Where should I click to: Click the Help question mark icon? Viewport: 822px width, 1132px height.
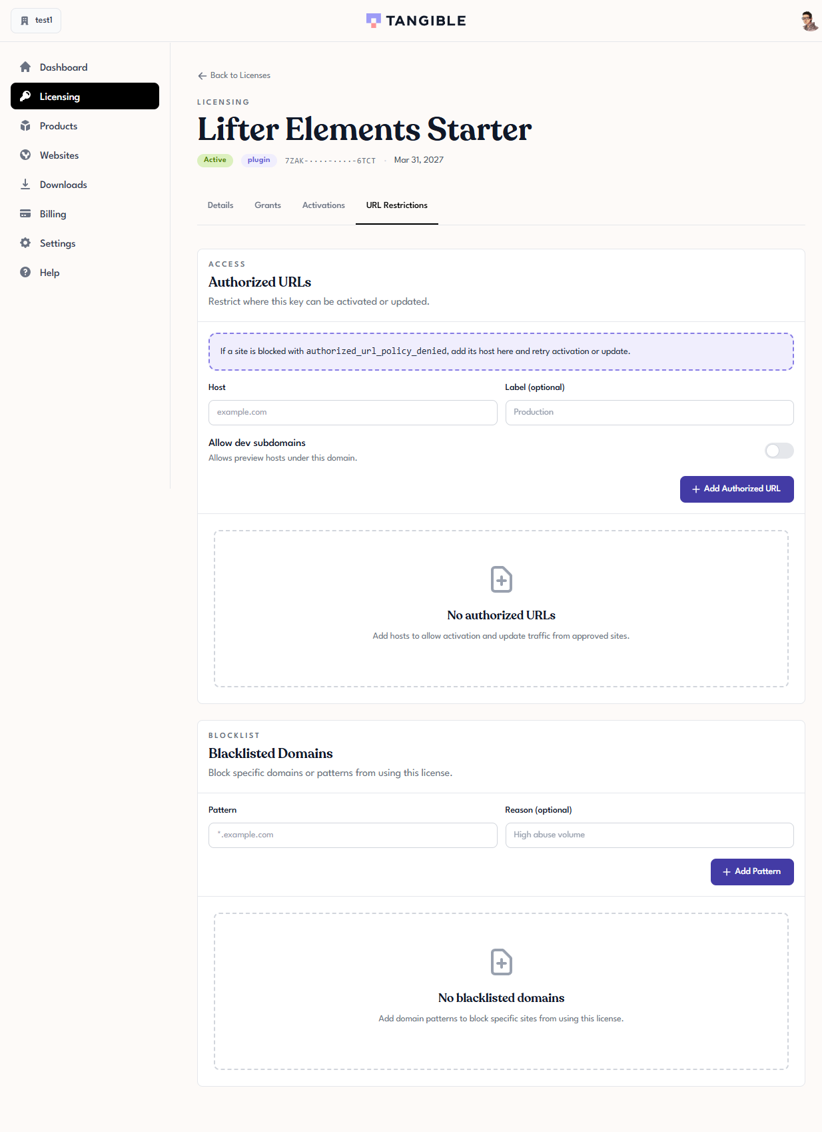25,272
